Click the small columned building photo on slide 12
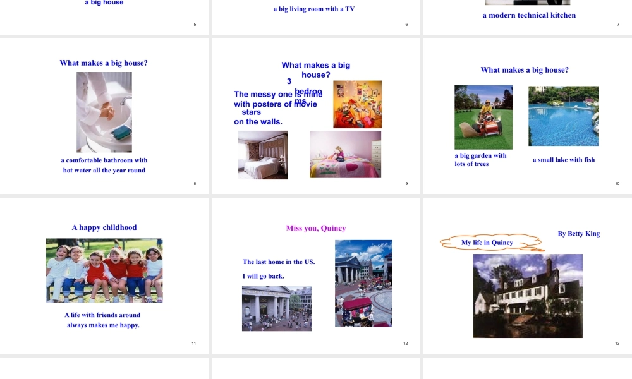Image resolution: width=632 pixels, height=379 pixels. [276, 308]
